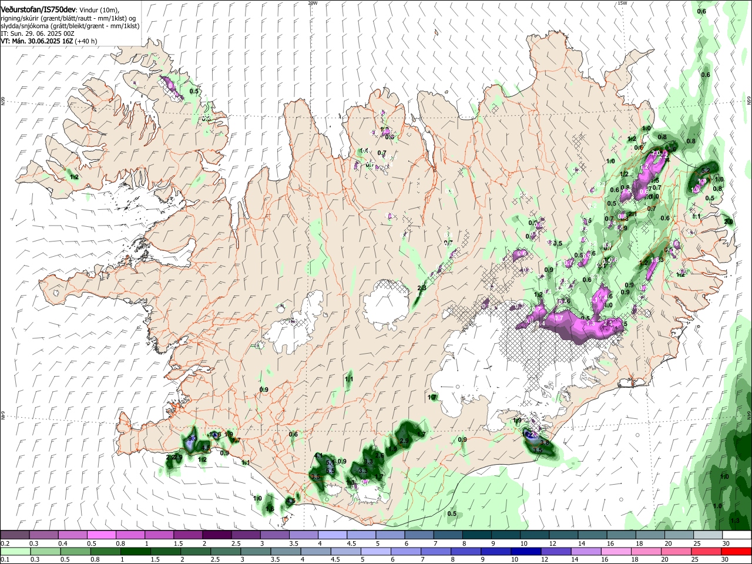Click the white swatch labeled 30 in upper legend row
The width and height of the screenshot is (752, 564).
click(737, 535)
